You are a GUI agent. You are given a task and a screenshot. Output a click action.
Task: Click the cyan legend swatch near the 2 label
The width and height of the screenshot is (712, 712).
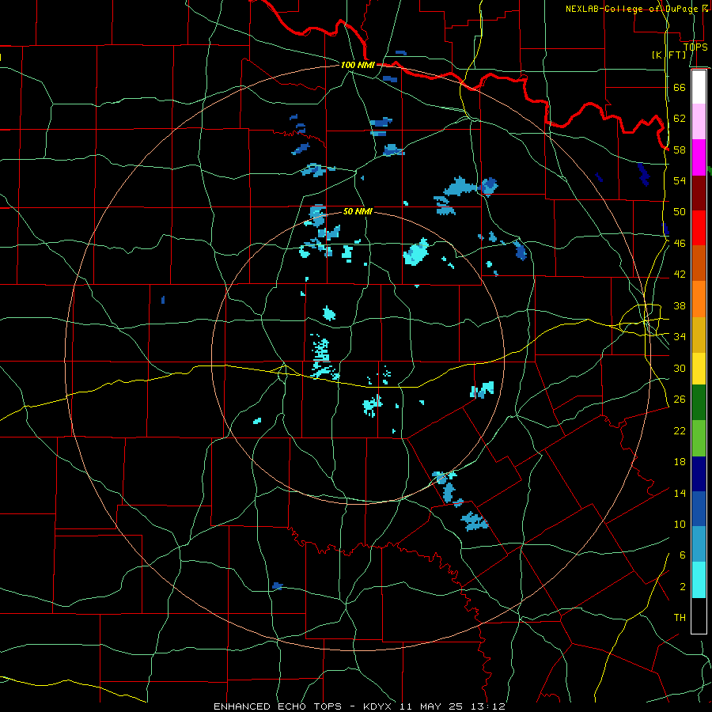click(x=699, y=580)
